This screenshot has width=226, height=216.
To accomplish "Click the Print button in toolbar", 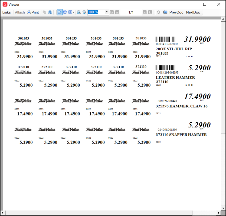I will [x=33, y=12].
